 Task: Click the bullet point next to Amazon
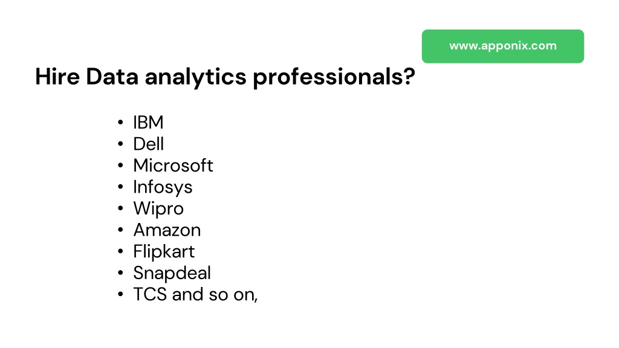point(120,230)
